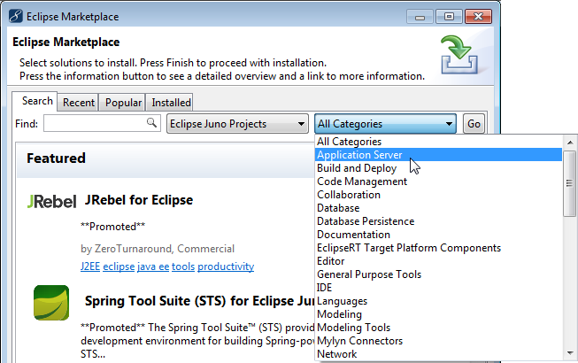Select Application Server from category list
Screen dimensions: 578x363
pyautogui.click(x=359, y=155)
